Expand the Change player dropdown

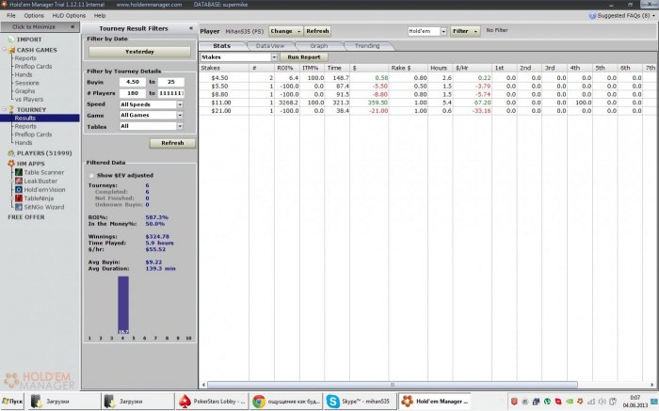[x=298, y=31]
